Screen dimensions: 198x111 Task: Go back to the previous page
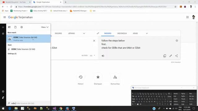(3, 7)
